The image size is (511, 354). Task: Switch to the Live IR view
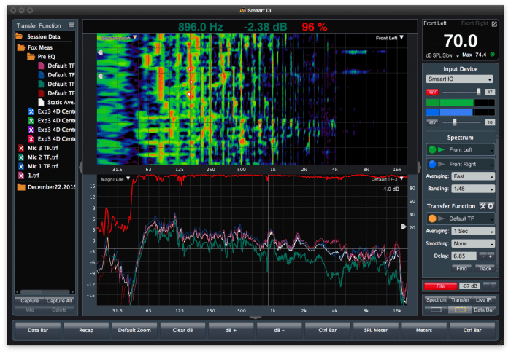pyautogui.click(x=483, y=299)
